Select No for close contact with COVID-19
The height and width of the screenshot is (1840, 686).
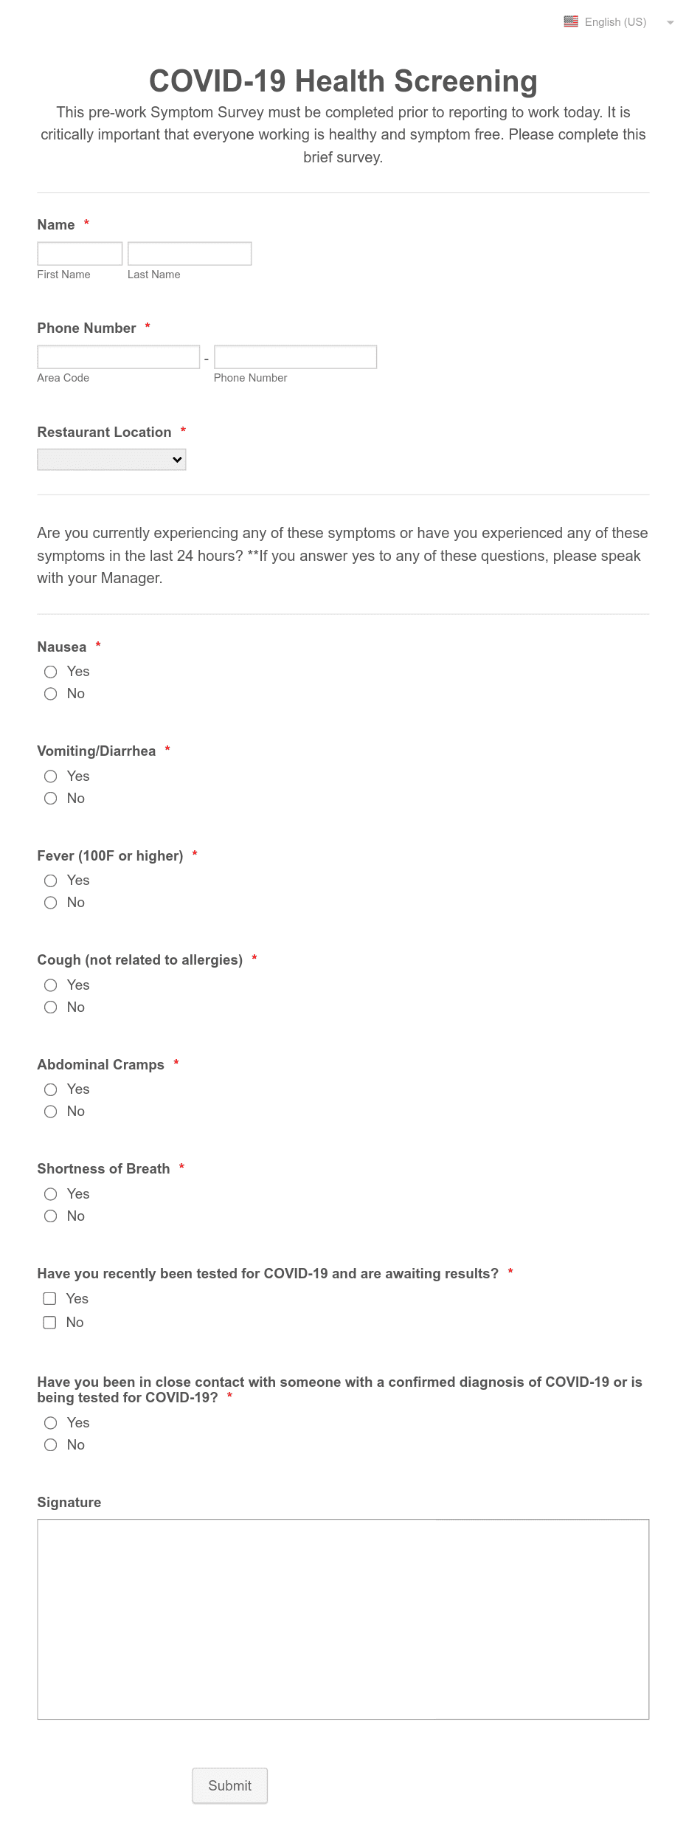pyautogui.click(x=50, y=1445)
